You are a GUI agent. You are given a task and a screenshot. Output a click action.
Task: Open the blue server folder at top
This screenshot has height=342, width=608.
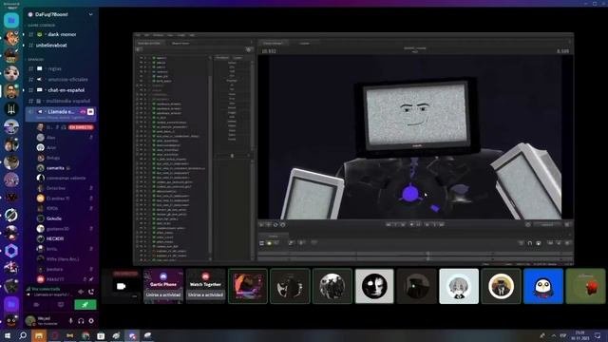[x=11, y=20]
